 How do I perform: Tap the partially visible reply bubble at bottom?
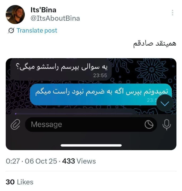point(73,112)
